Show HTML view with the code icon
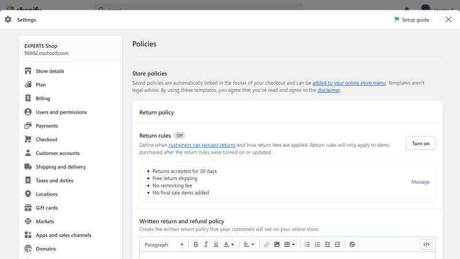 [426, 244]
